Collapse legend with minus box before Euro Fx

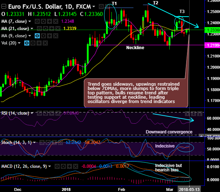pyautogui.click(x=4, y=7)
